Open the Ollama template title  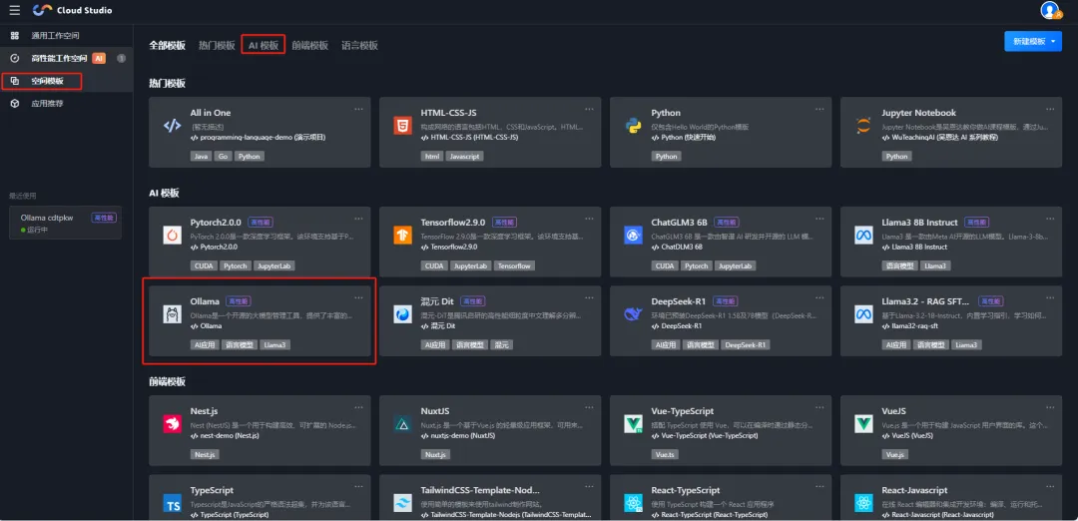pos(205,301)
